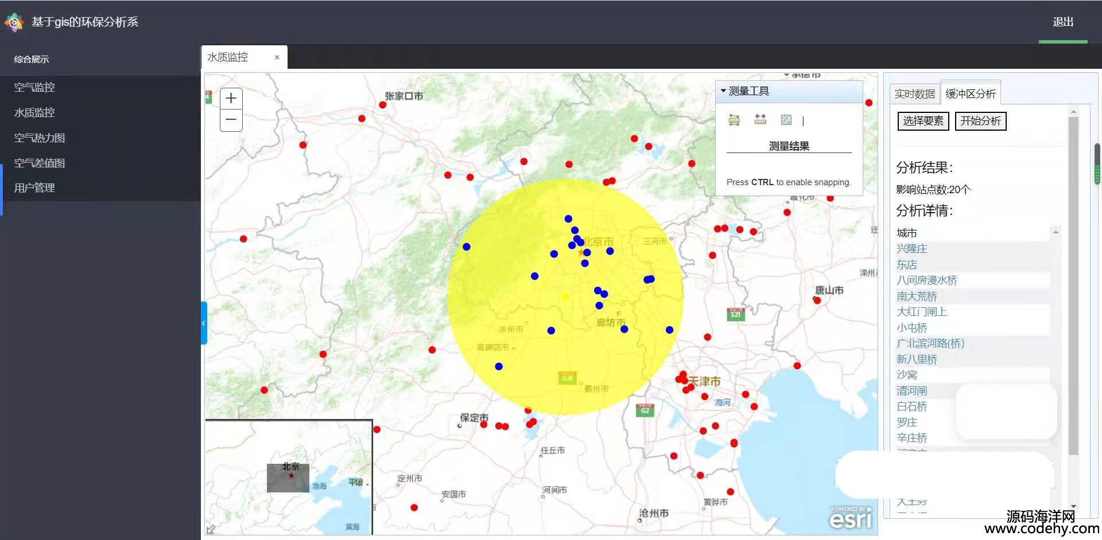This screenshot has width=1102, height=540.
Task: Click the 选择要素 button
Action: point(923,121)
